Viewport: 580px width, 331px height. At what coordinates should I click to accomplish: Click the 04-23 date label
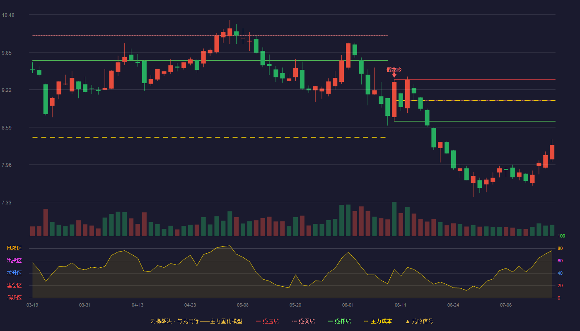(x=190, y=305)
